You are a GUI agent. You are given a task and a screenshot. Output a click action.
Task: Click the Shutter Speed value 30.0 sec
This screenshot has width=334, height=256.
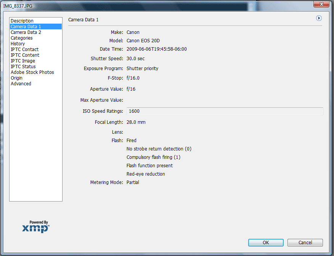tap(135, 59)
